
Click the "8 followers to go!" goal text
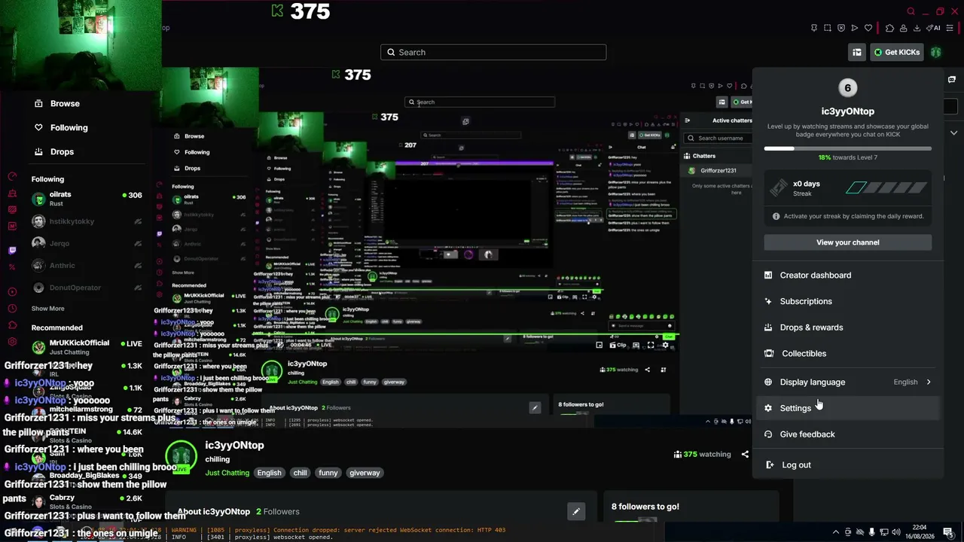tap(645, 507)
